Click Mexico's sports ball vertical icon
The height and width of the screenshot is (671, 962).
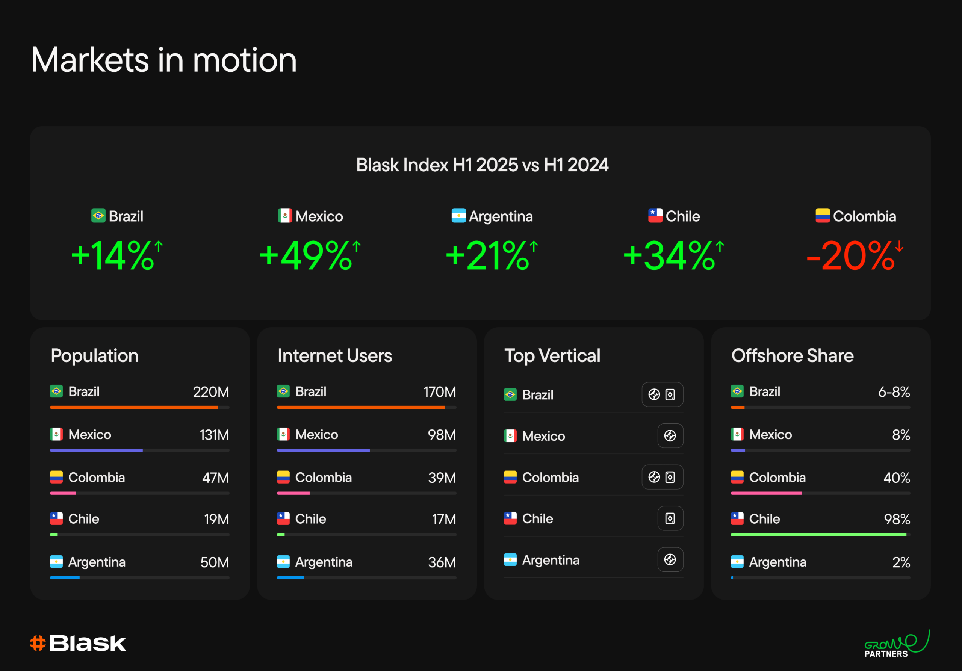pyautogui.click(x=670, y=435)
